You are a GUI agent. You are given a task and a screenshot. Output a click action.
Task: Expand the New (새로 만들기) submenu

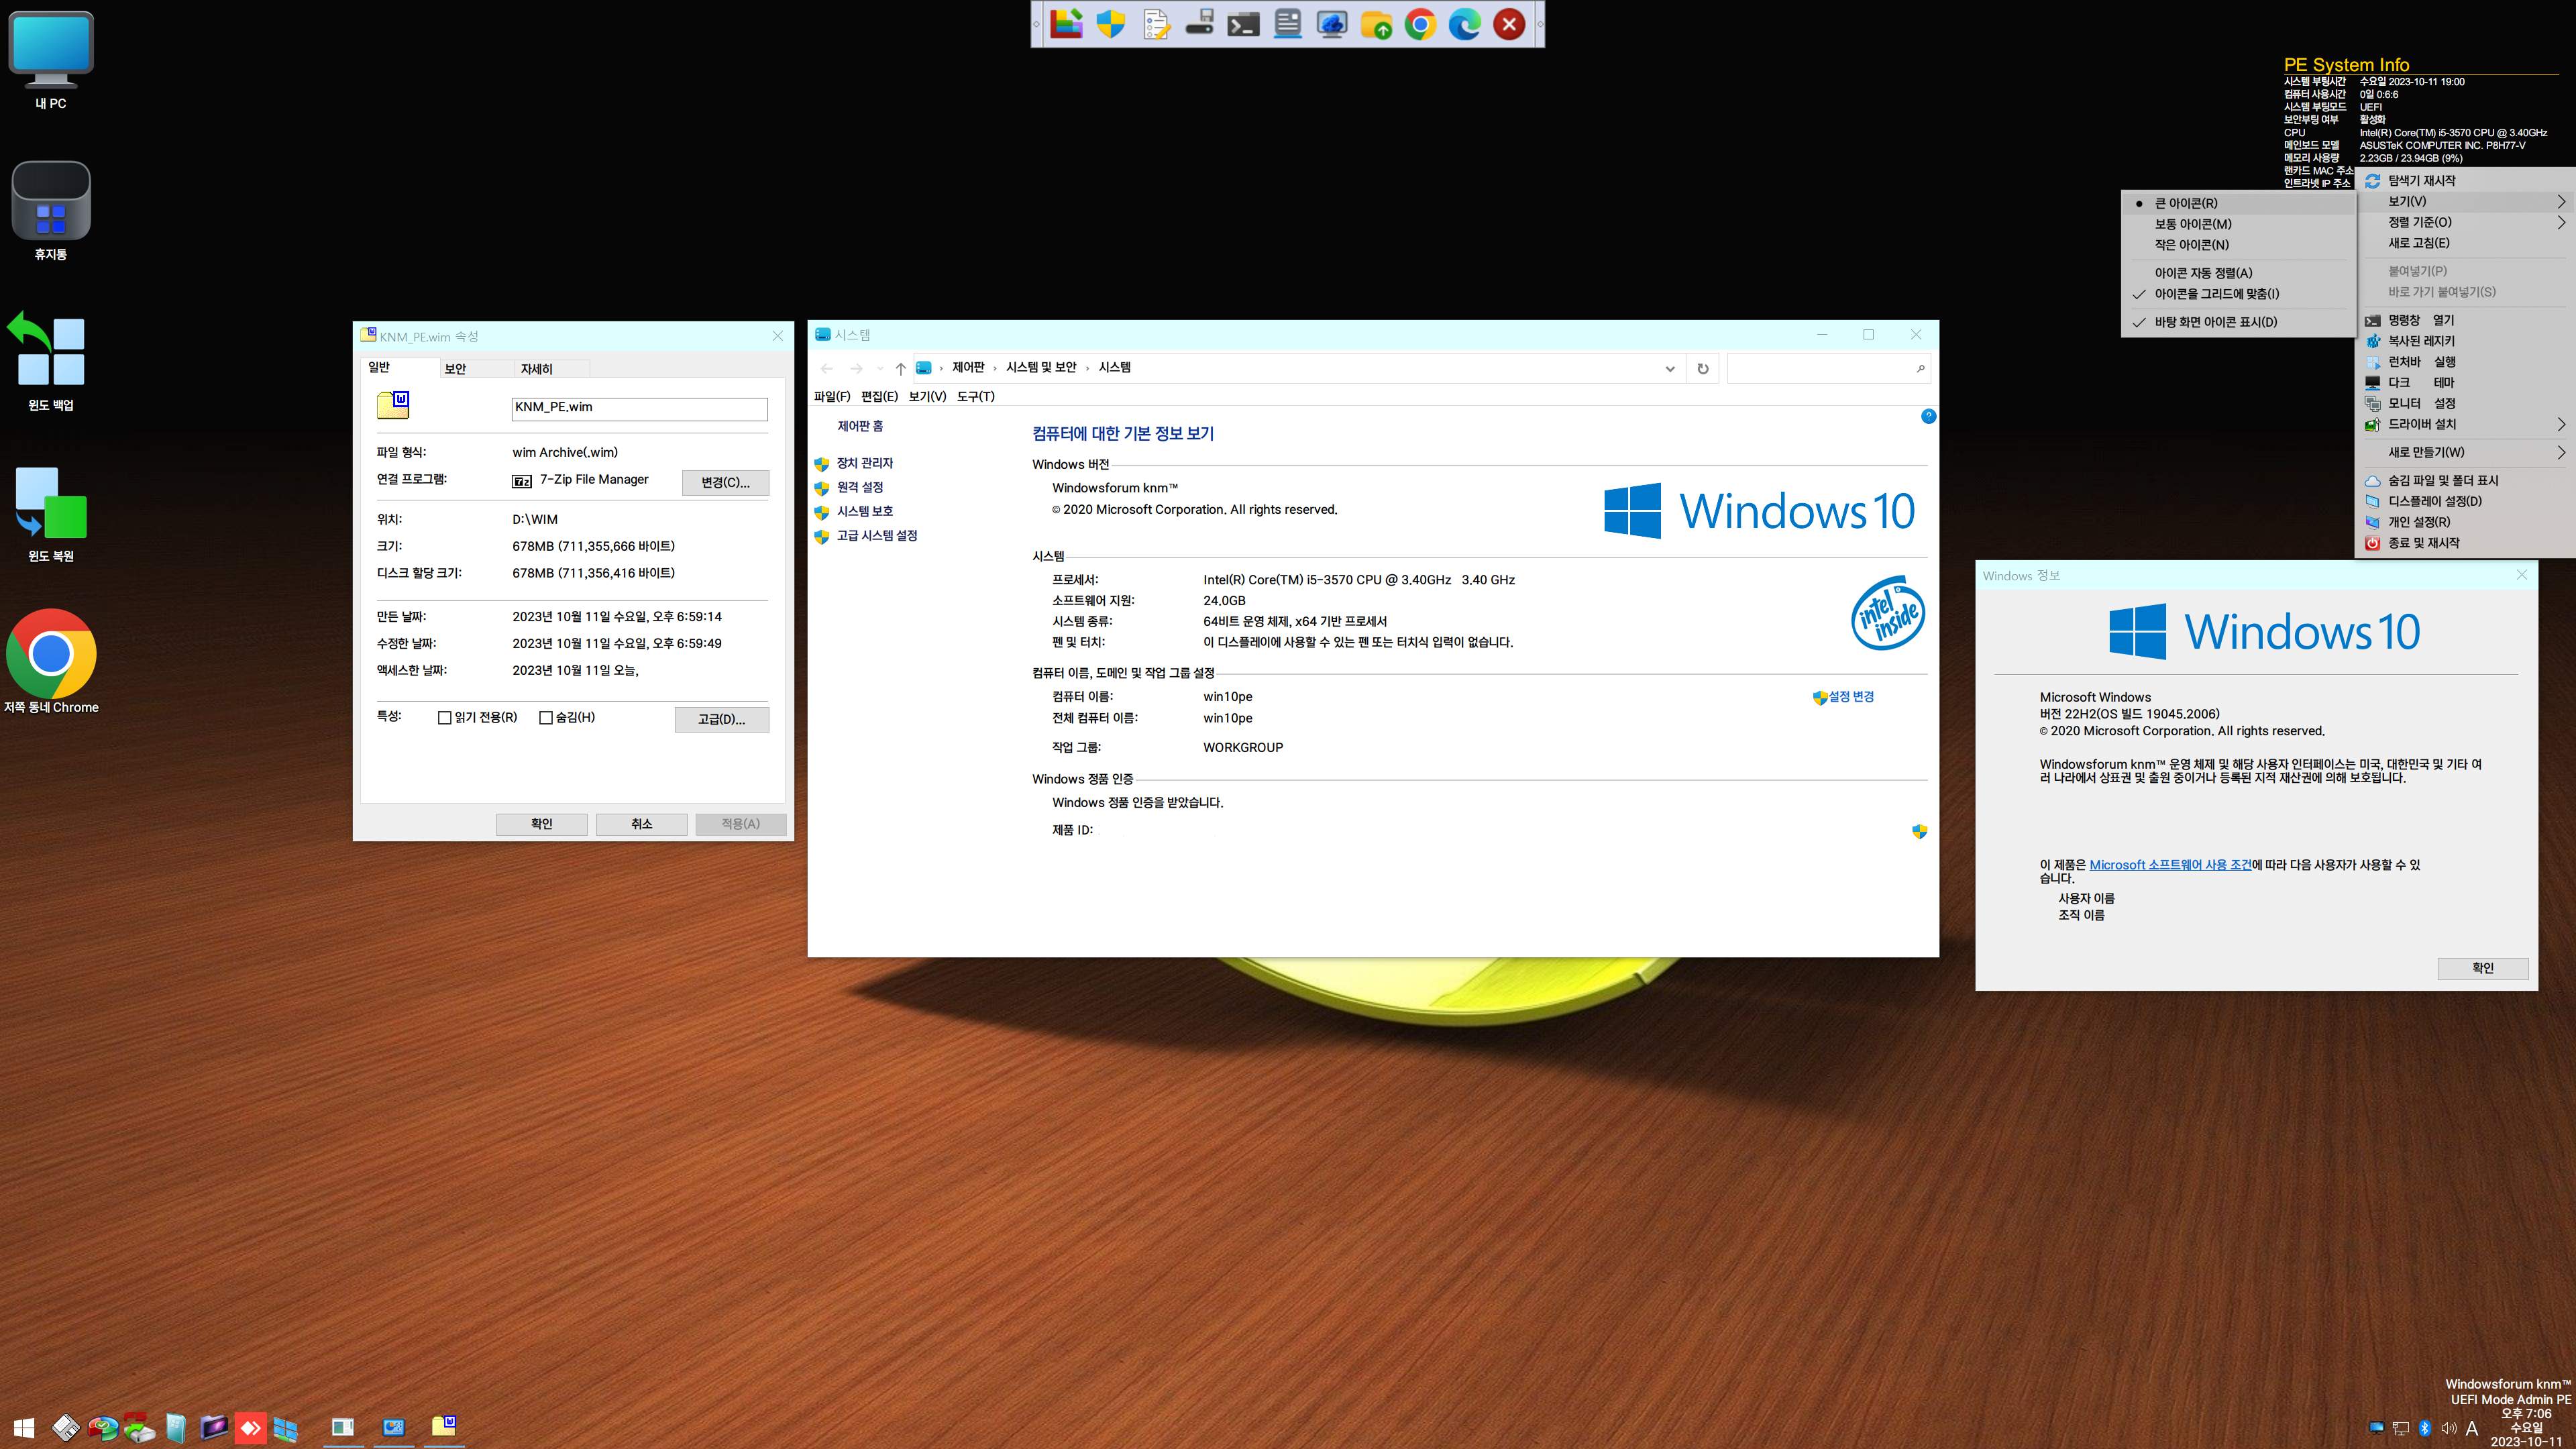coord(2466,452)
